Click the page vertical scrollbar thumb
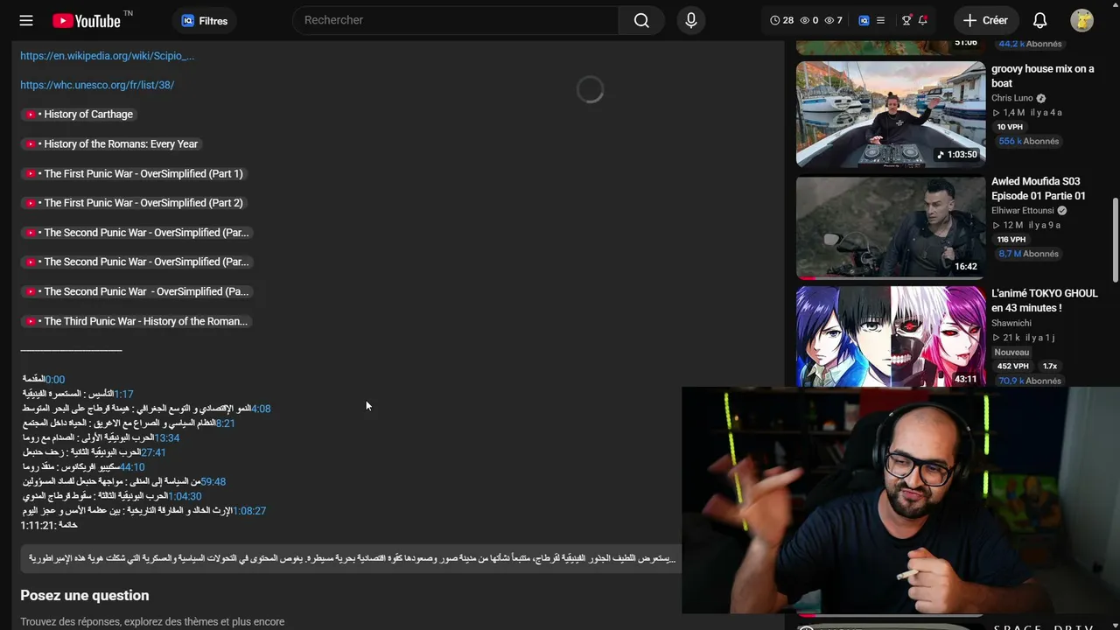Viewport: 1120px width, 630px height. pos(1115,240)
